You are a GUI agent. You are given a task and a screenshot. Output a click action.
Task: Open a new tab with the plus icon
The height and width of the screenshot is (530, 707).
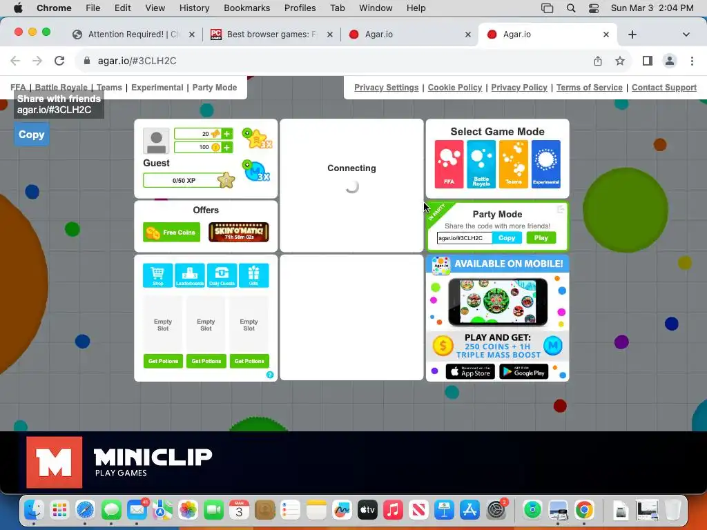(x=632, y=35)
